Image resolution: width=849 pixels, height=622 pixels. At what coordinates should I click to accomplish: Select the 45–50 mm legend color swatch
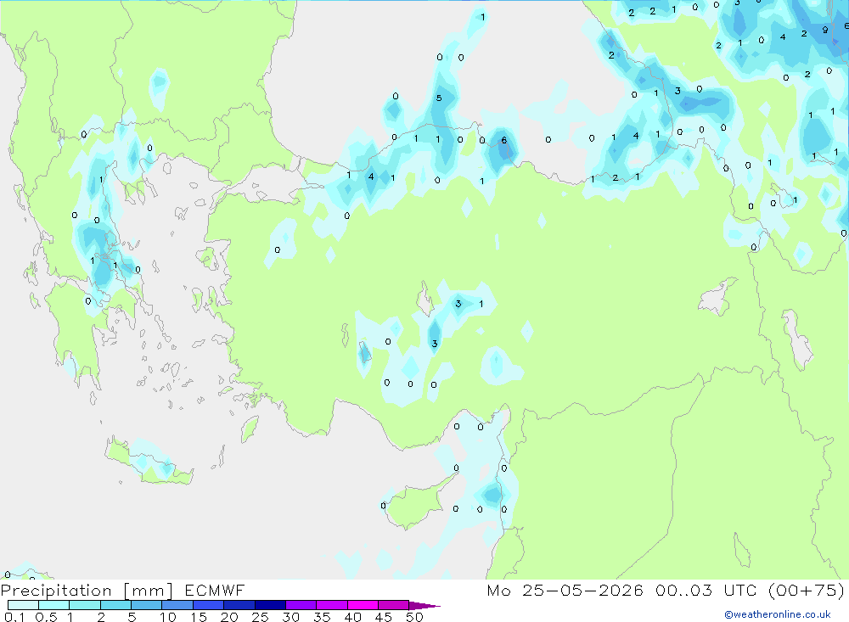394,605
